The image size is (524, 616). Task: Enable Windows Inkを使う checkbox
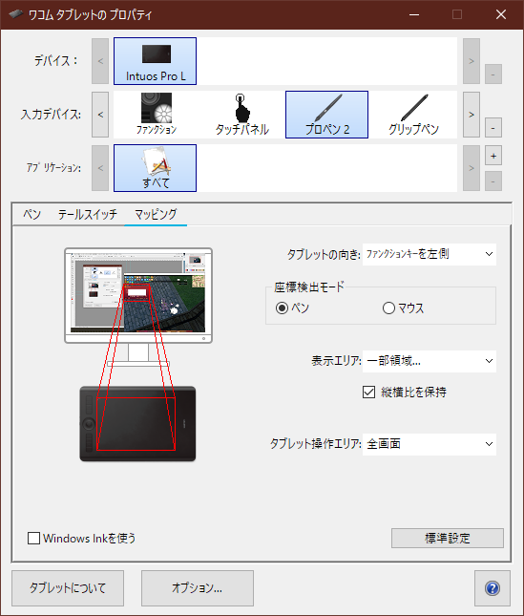(33, 539)
